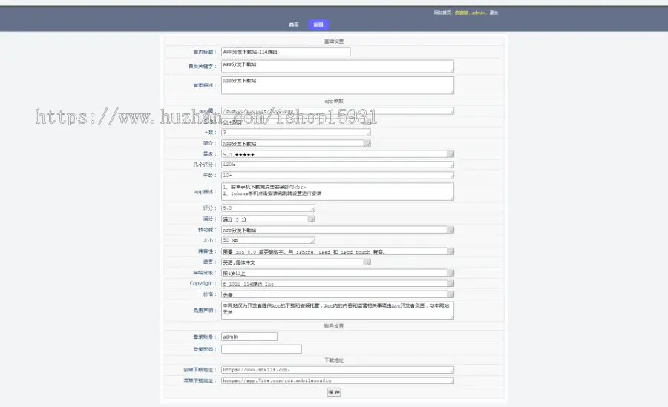
Task: Focus the 价格 field showing 免费
Action: coord(338,294)
